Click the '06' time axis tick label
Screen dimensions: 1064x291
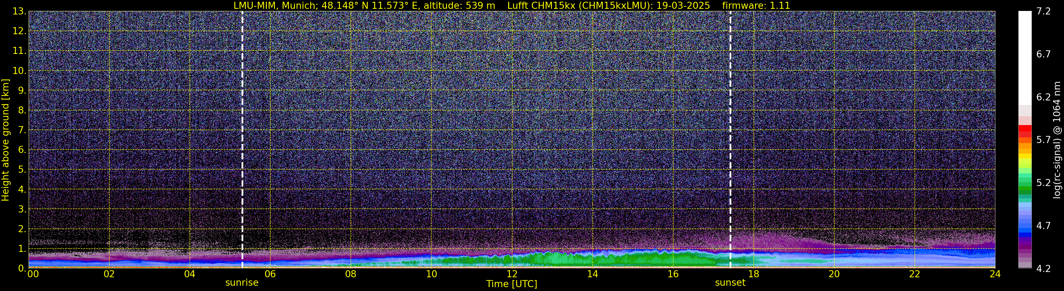click(x=270, y=274)
